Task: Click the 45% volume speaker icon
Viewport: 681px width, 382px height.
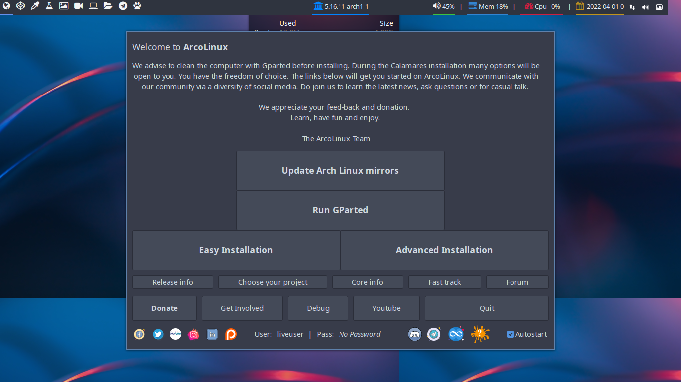Action: pyautogui.click(x=436, y=6)
